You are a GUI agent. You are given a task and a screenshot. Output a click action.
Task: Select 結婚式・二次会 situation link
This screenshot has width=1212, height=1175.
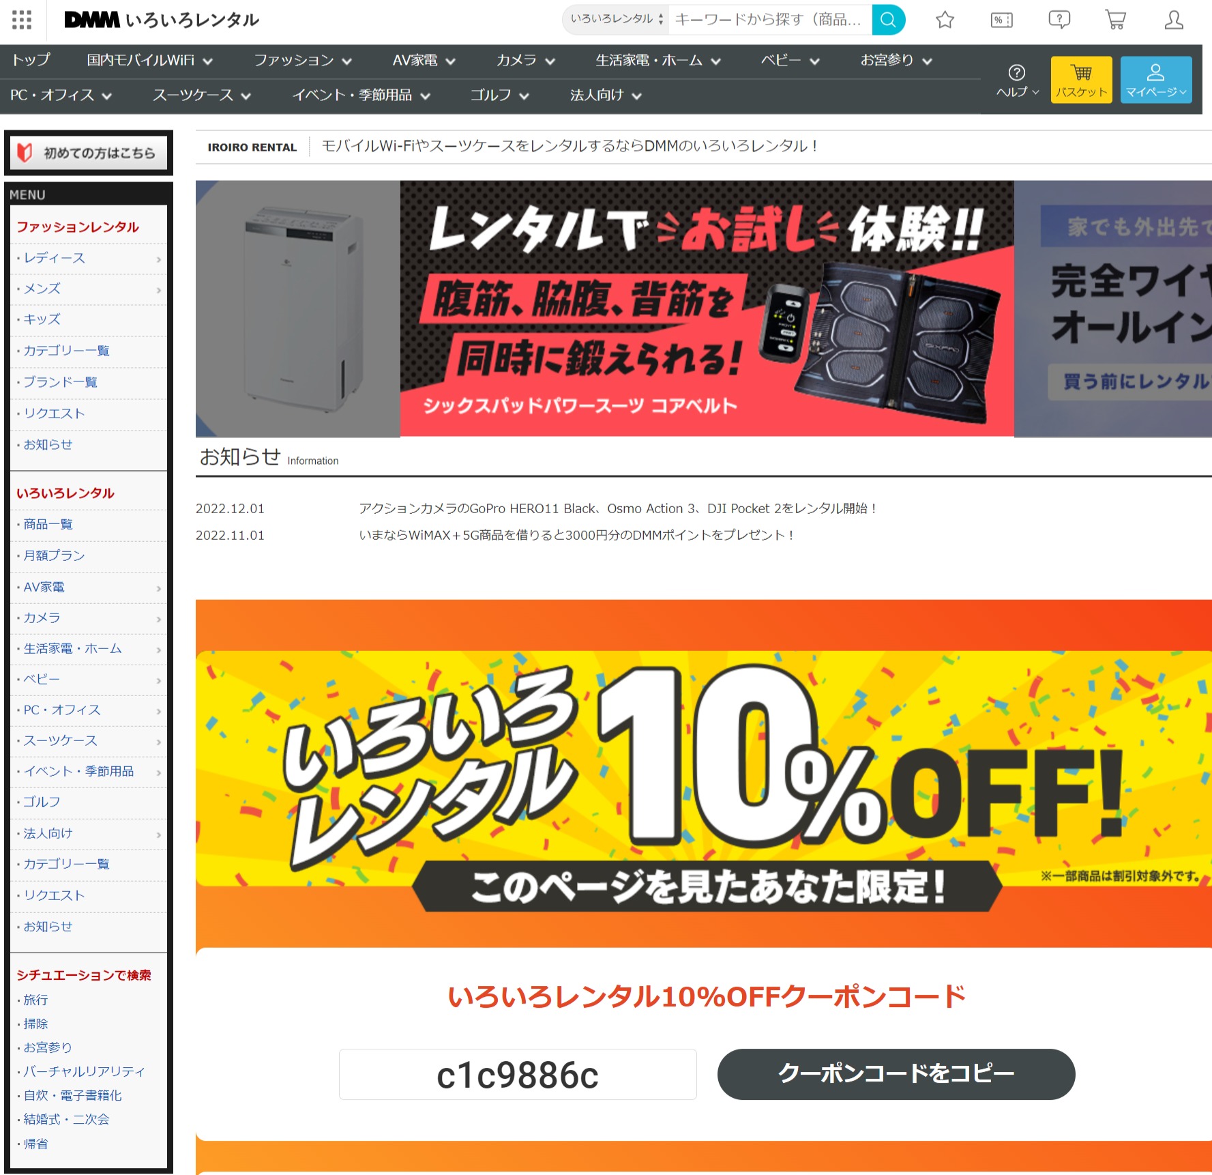pos(66,1120)
